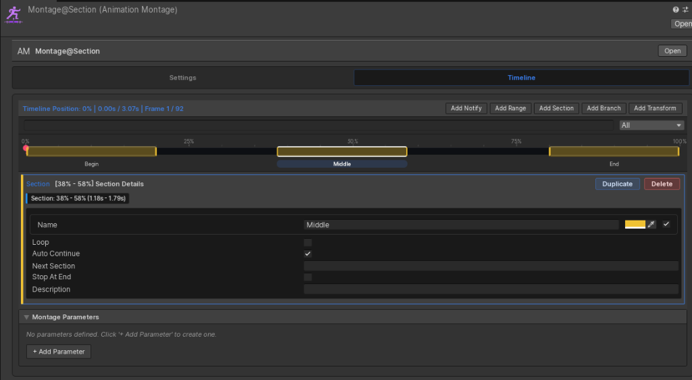Open the yellow Name color swatch
Viewport: 692px width, 380px height.
[635, 224]
